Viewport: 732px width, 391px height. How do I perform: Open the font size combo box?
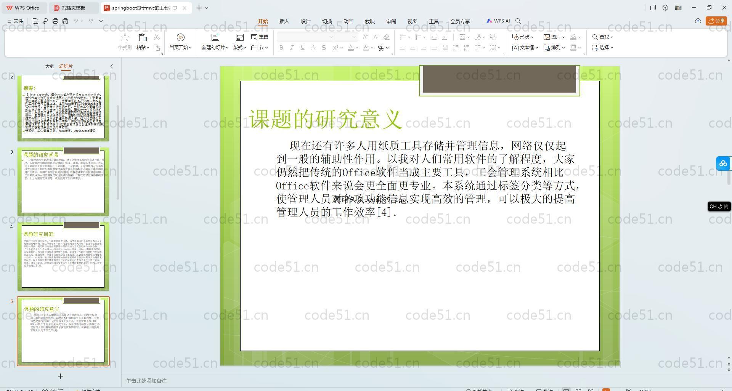[347, 37]
